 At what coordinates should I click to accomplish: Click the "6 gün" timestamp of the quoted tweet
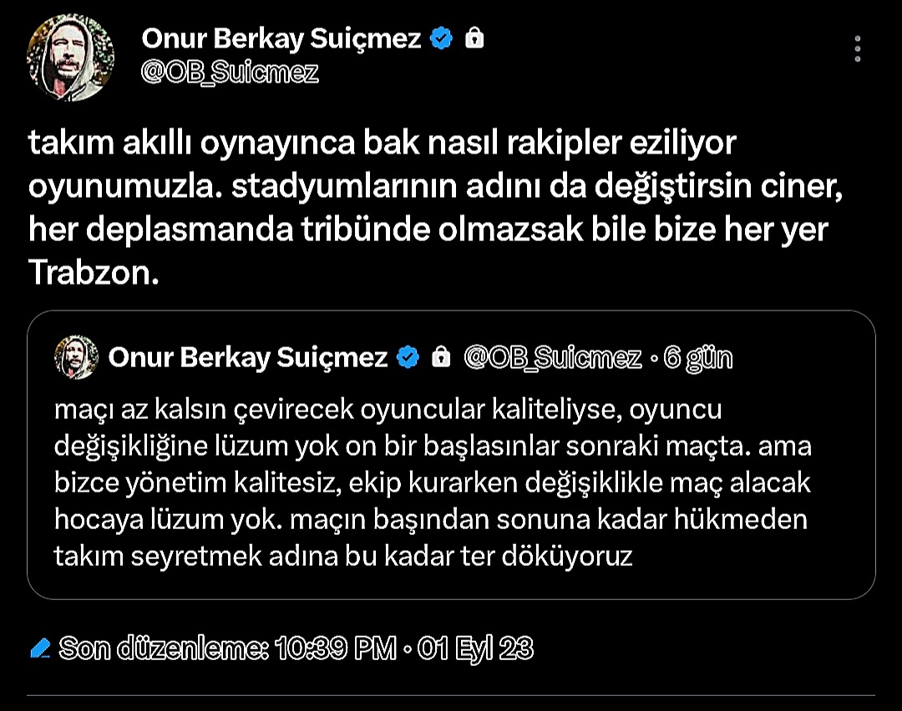pos(697,358)
